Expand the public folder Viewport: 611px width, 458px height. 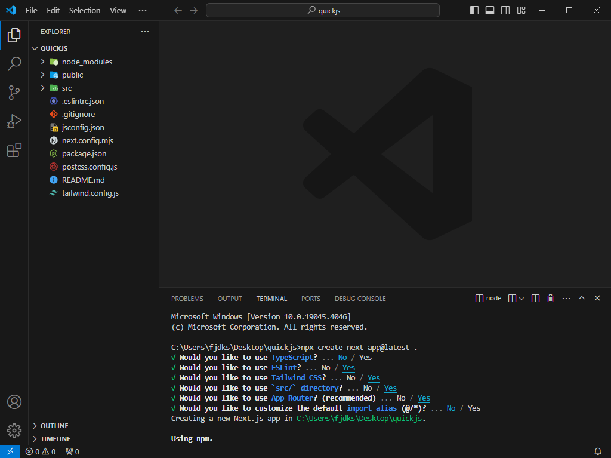(94, 75)
